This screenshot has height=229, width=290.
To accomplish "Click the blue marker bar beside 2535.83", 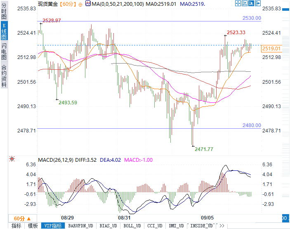I will coord(286,9).
